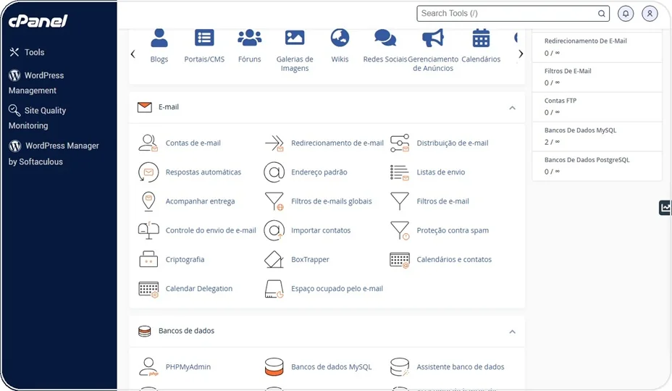This screenshot has width=672, height=391.
Task: Open the Gerenciamento de Anúncios megaphone icon
Action: (x=433, y=38)
